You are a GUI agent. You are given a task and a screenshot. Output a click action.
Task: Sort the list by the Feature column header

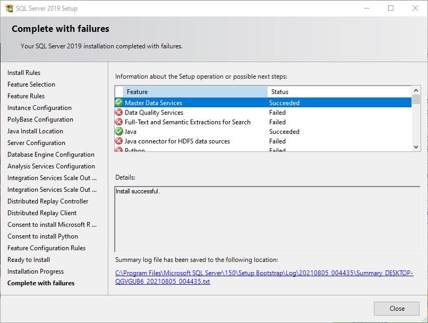point(195,92)
